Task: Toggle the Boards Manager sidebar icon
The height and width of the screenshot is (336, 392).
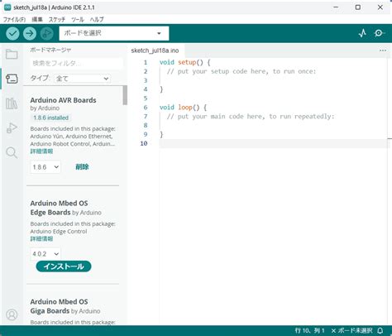Action: (12, 79)
